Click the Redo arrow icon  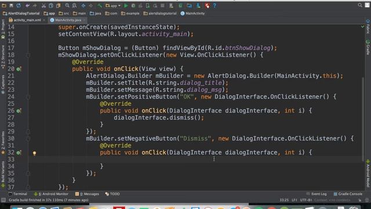coord(35,5)
